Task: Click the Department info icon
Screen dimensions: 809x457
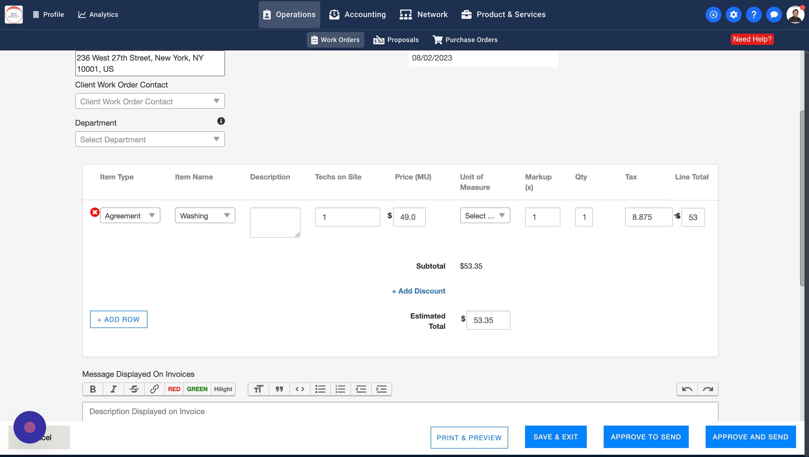Action: tap(221, 121)
